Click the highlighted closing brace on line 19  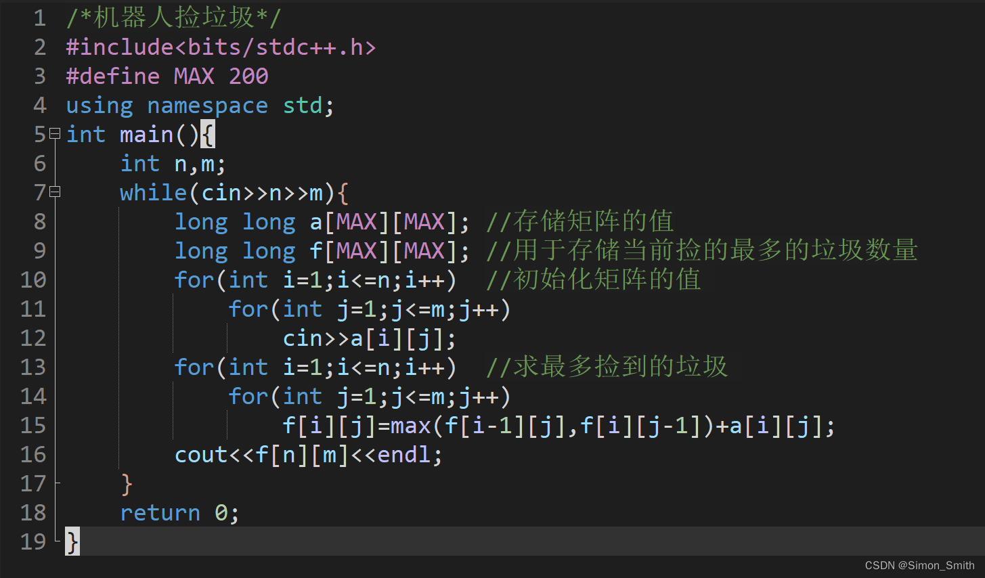tap(72, 541)
